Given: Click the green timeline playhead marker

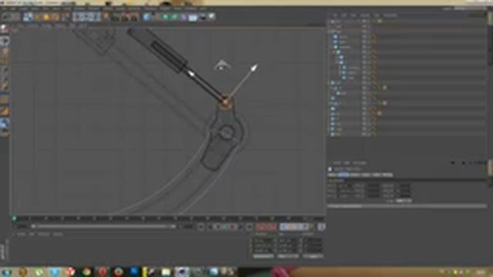Looking at the screenshot, I should (15, 218).
